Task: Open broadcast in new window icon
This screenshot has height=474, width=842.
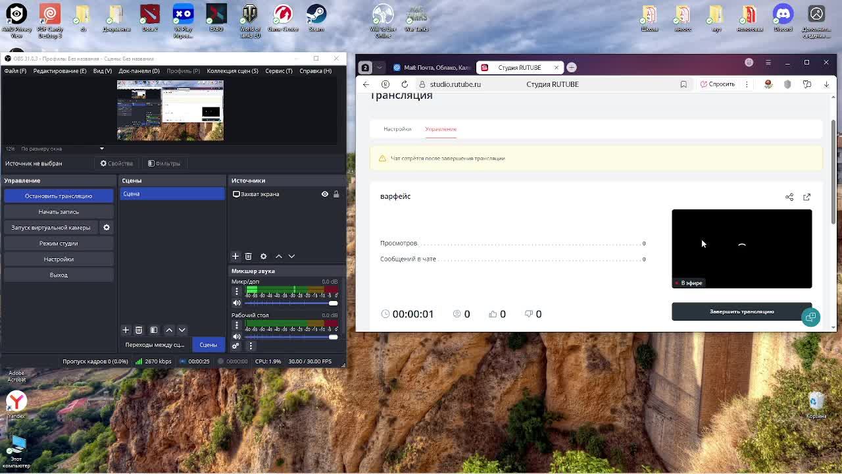Action: (x=807, y=197)
